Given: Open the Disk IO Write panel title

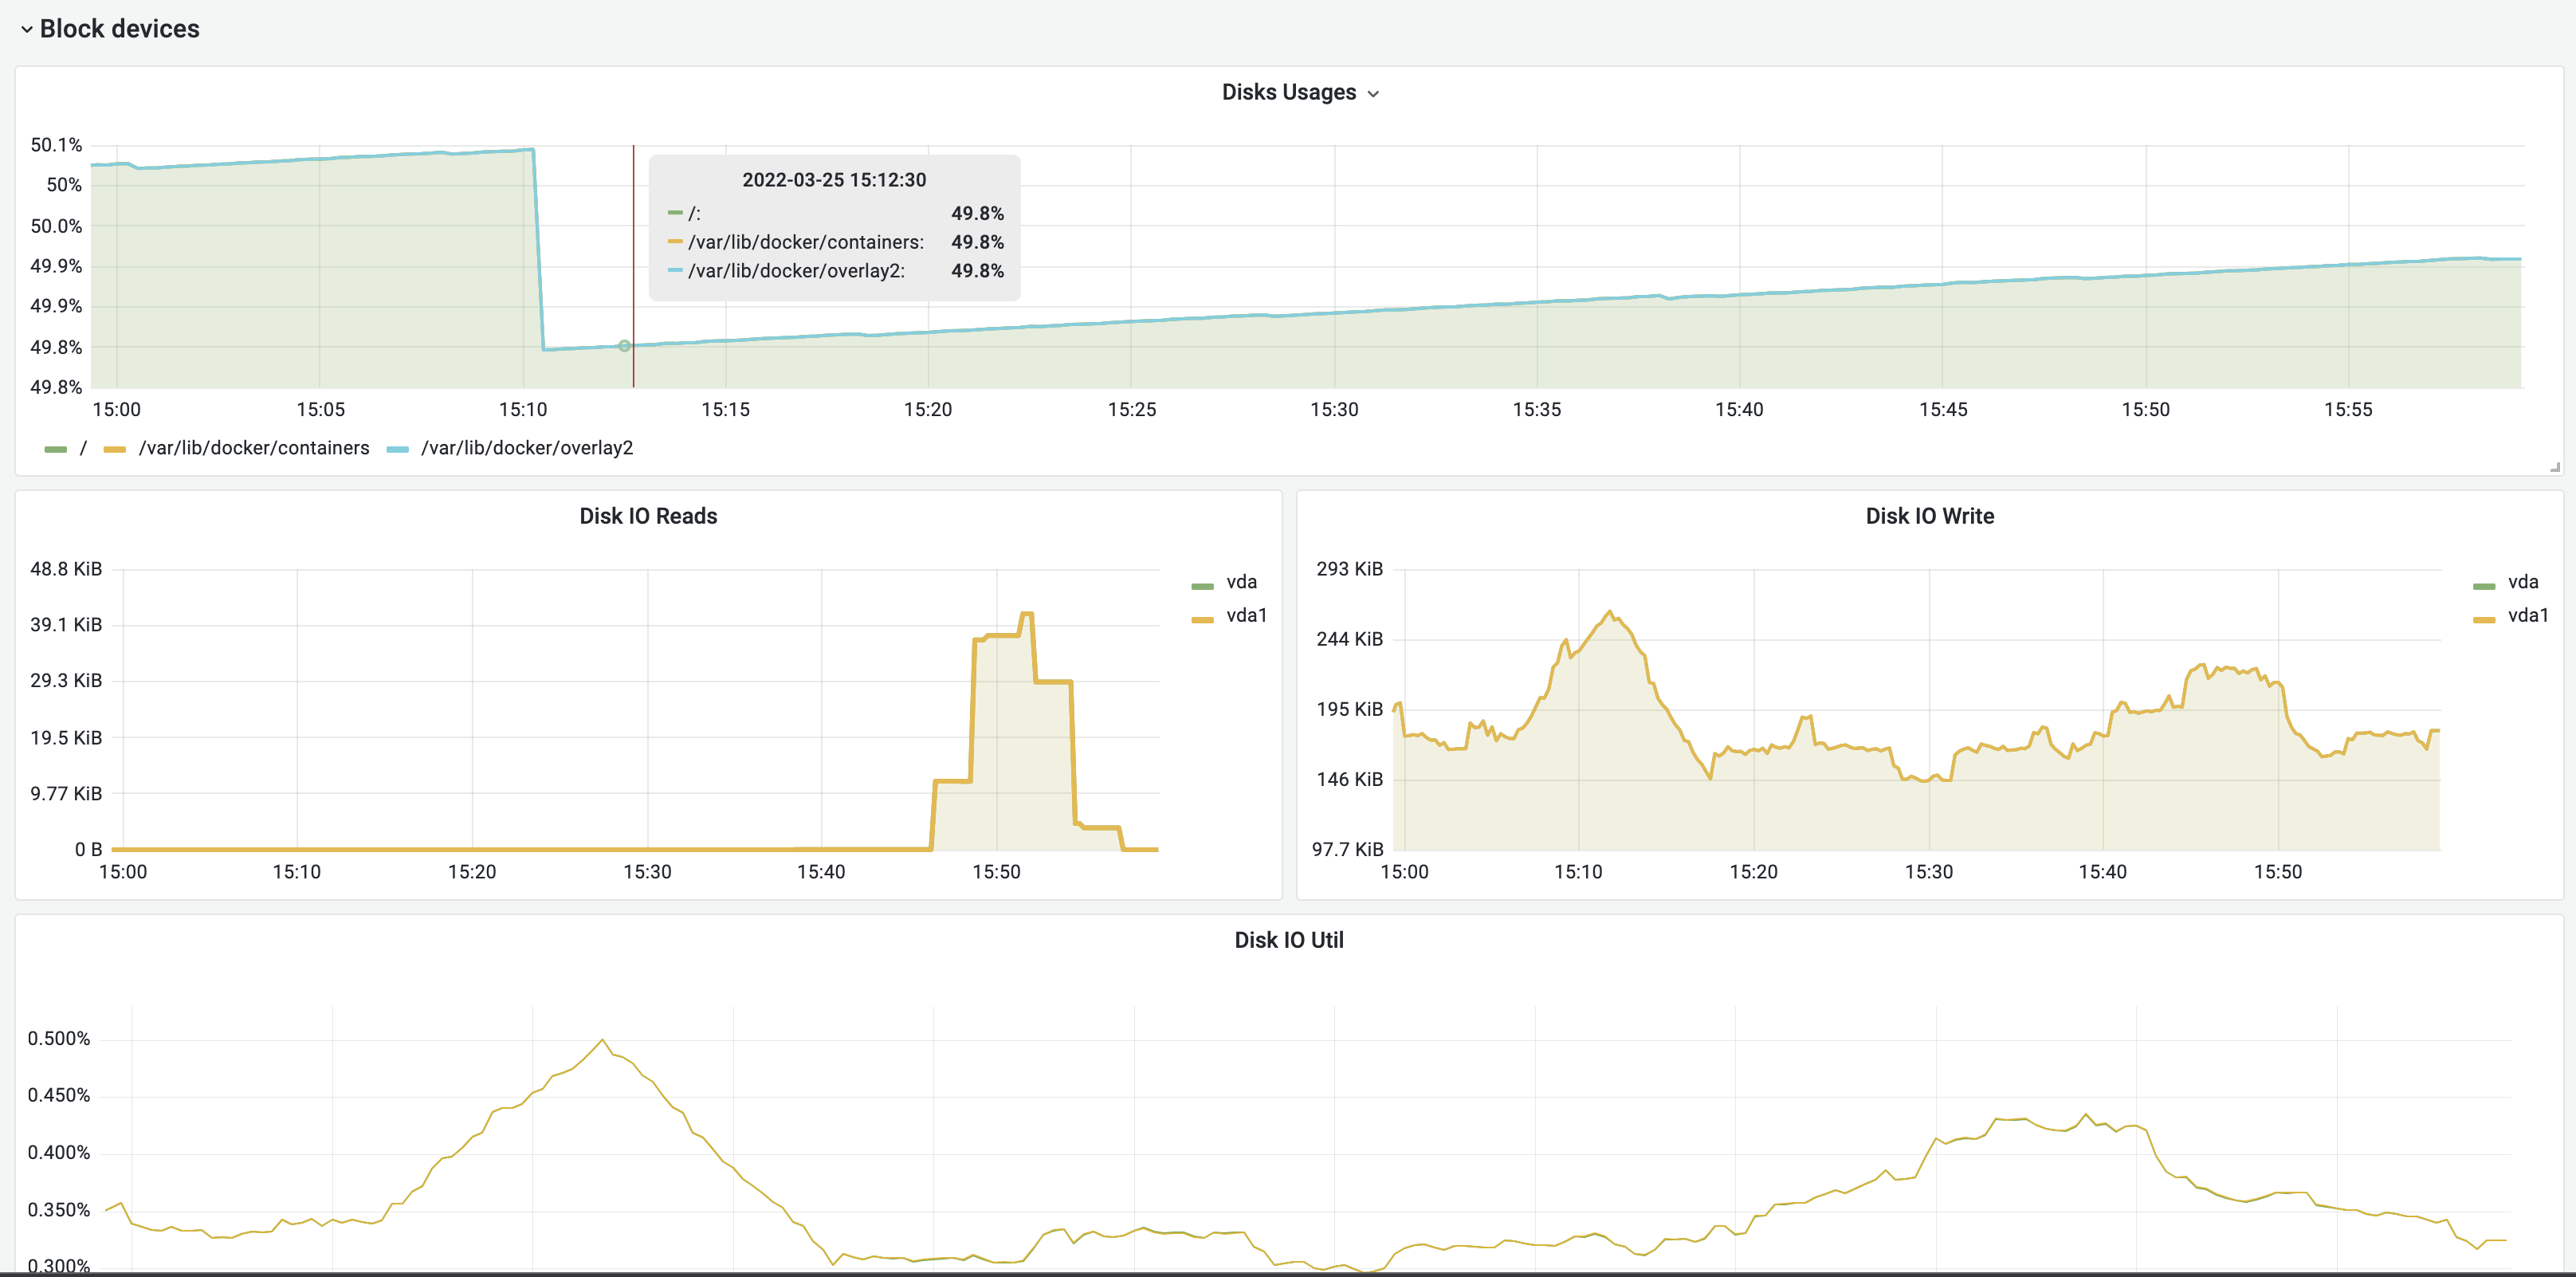Looking at the screenshot, I should (x=1929, y=516).
